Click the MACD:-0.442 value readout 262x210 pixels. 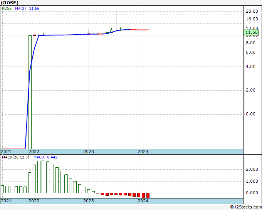pyautogui.click(x=45, y=157)
